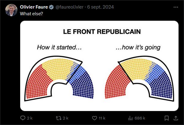View analytics via the 686 k bar icon

tap(130, 118)
